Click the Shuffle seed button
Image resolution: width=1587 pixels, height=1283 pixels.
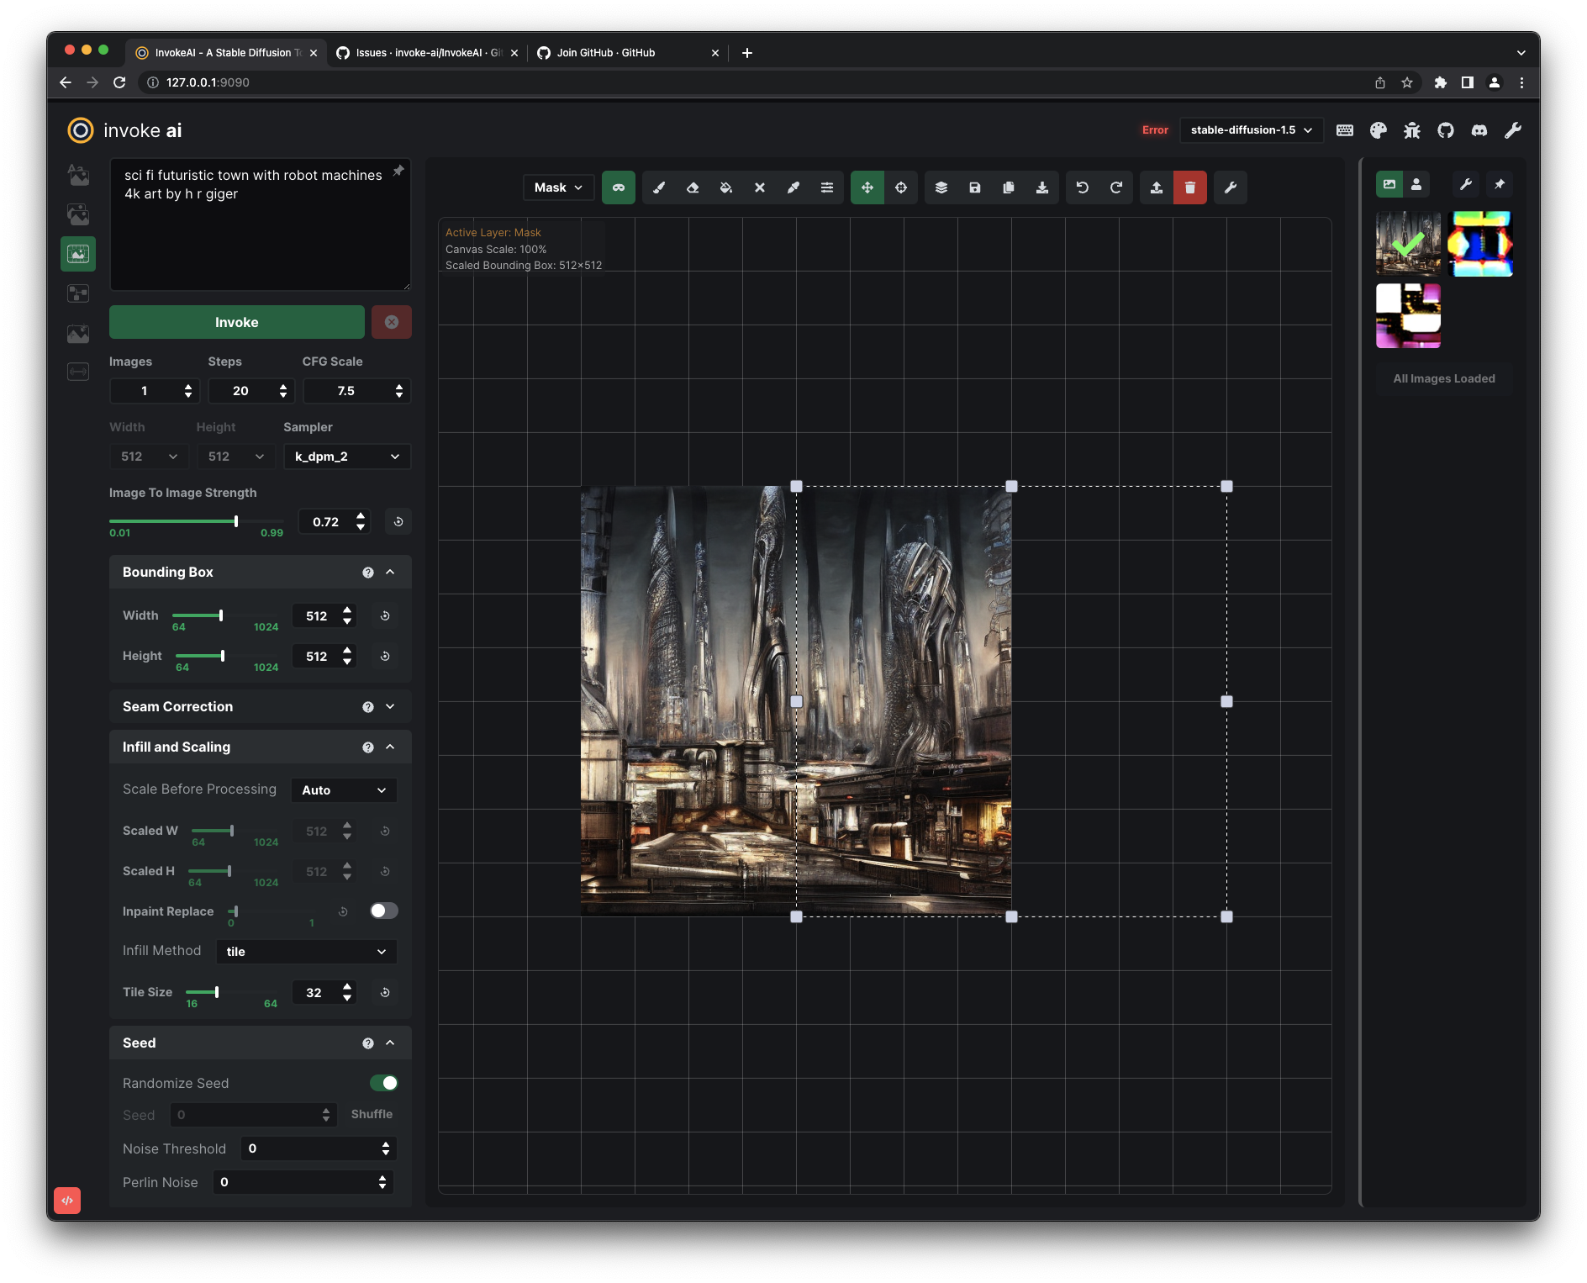pos(372,1114)
